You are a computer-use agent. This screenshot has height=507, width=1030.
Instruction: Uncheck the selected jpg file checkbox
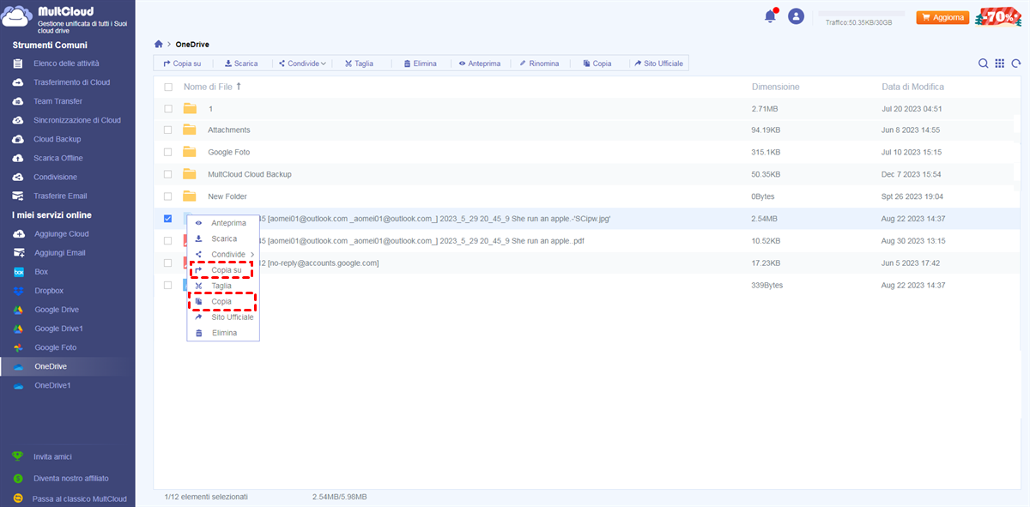[x=168, y=219]
